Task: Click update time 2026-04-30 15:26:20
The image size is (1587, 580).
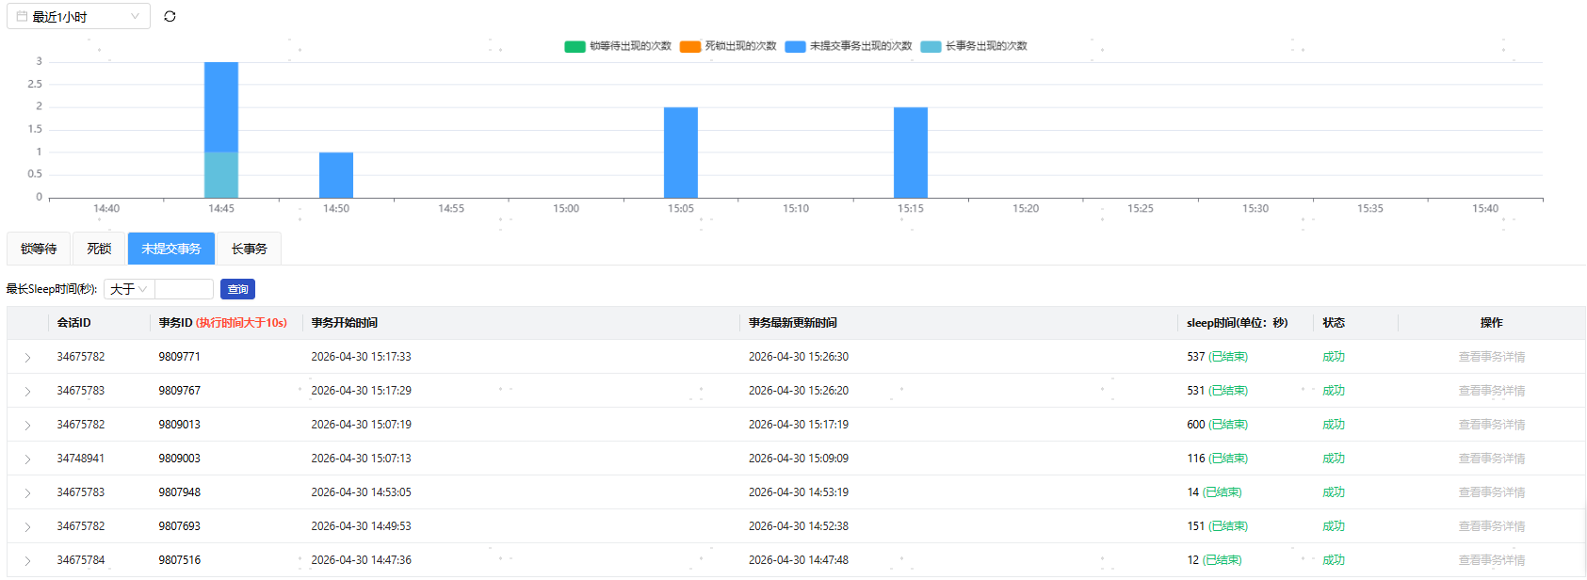Action: click(x=799, y=391)
